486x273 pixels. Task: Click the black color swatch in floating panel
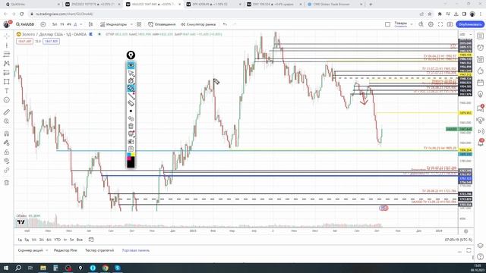pyautogui.click(x=131, y=164)
